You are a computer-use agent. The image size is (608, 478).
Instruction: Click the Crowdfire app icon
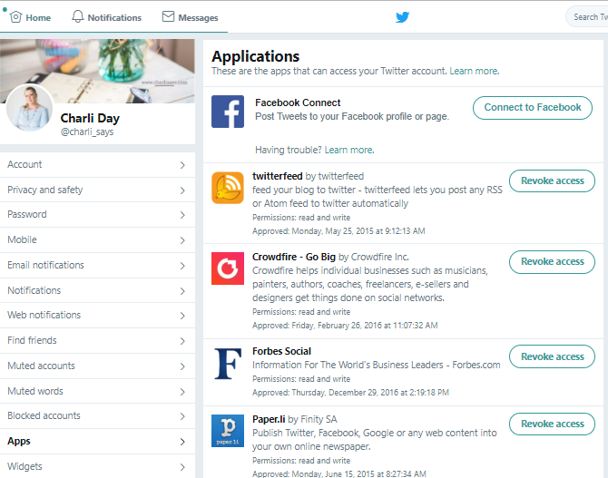[x=228, y=268]
